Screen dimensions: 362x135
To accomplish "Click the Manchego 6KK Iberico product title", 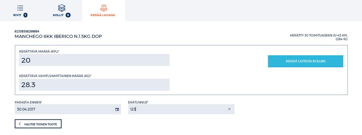I will (58, 36).
